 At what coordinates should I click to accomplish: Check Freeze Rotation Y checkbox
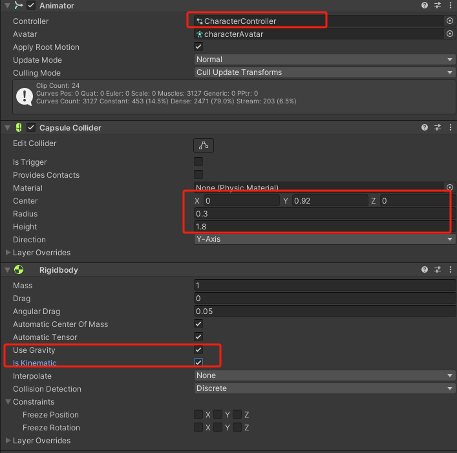click(x=218, y=427)
